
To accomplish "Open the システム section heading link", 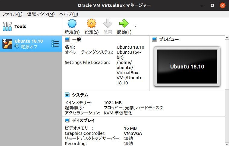I will (80, 95).
